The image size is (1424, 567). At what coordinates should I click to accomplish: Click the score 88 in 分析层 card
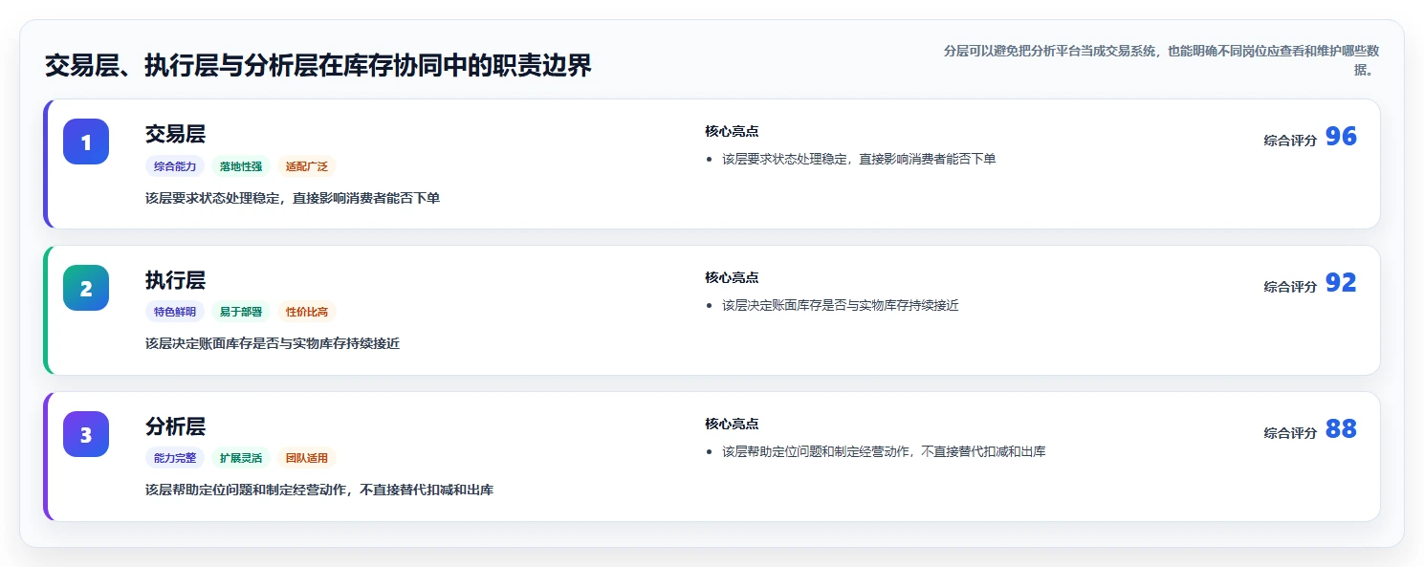[x=1341, y=429]
